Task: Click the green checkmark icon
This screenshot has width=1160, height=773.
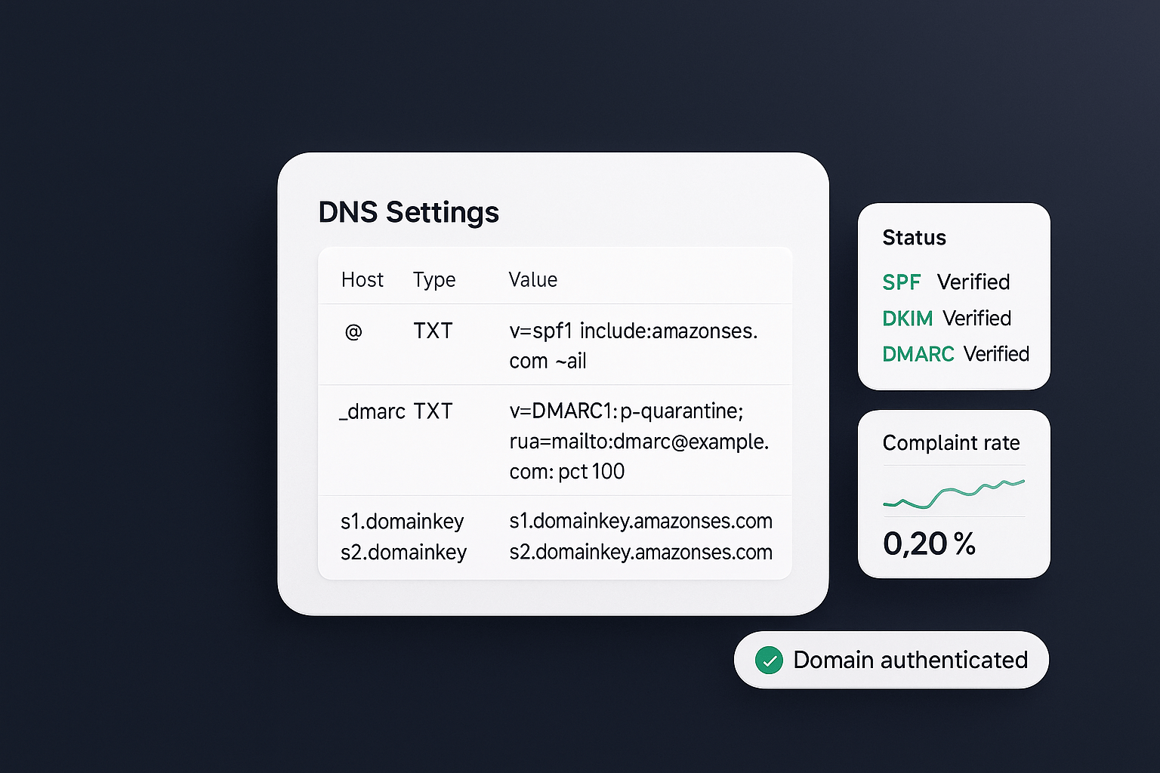Action: pos(769,661)
